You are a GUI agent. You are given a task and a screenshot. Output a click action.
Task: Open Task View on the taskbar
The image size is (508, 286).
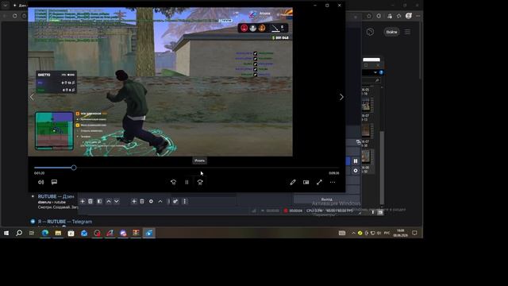[x=32, y=233]
